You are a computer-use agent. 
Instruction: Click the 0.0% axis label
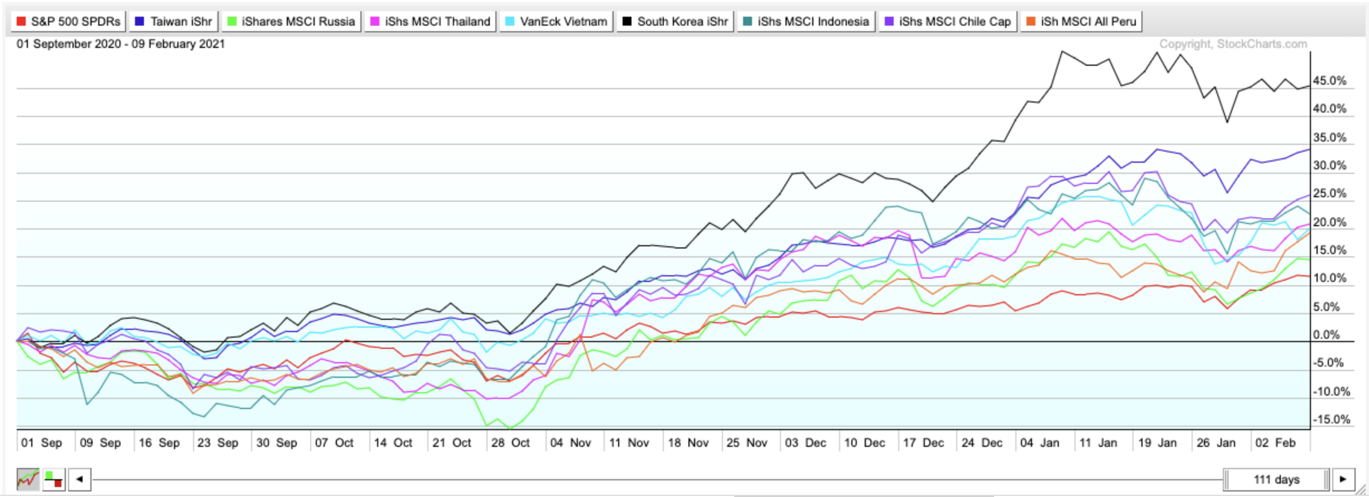(x=1326, y=335)
